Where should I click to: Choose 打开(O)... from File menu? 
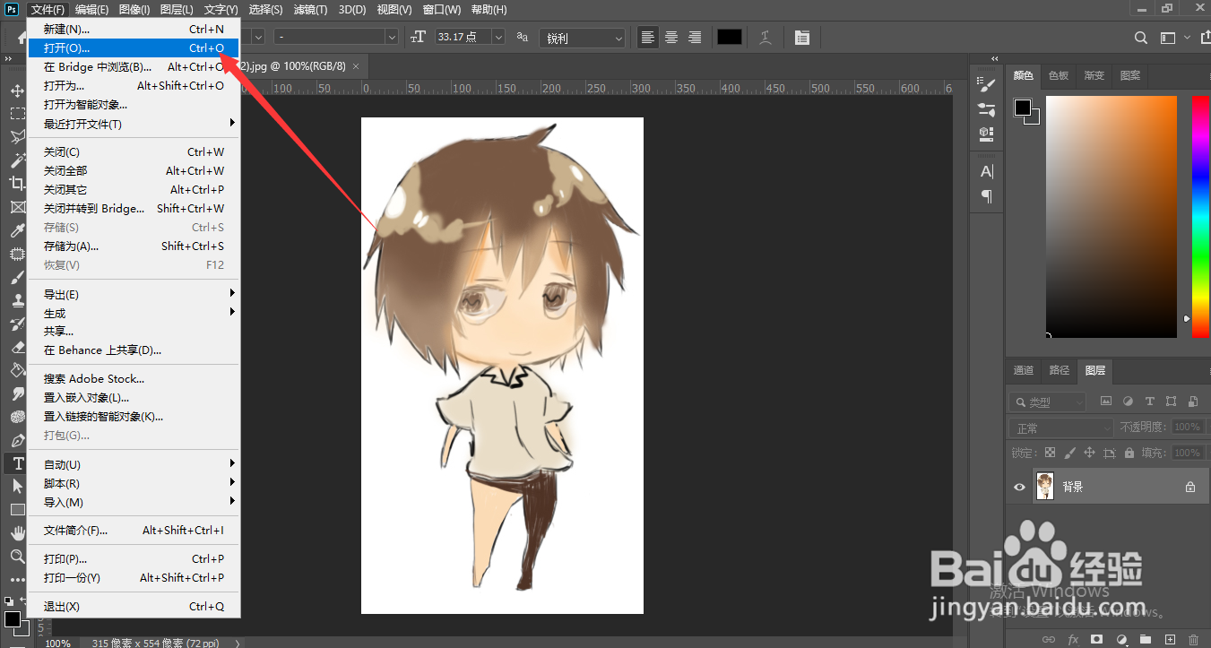click(134, 48)
